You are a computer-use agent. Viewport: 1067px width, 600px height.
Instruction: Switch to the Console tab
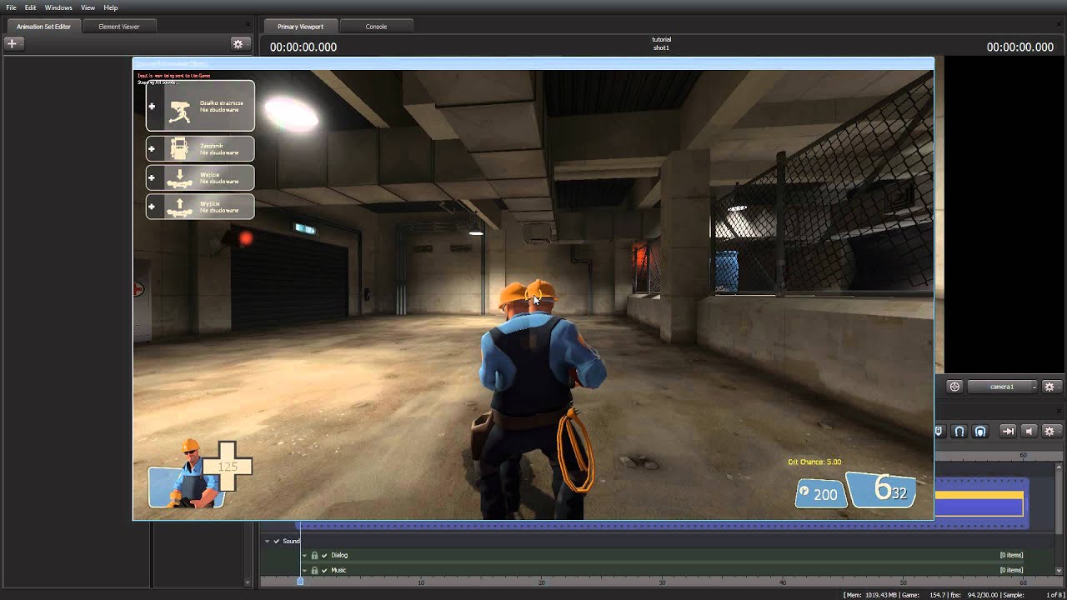click(x=376, y=27)
